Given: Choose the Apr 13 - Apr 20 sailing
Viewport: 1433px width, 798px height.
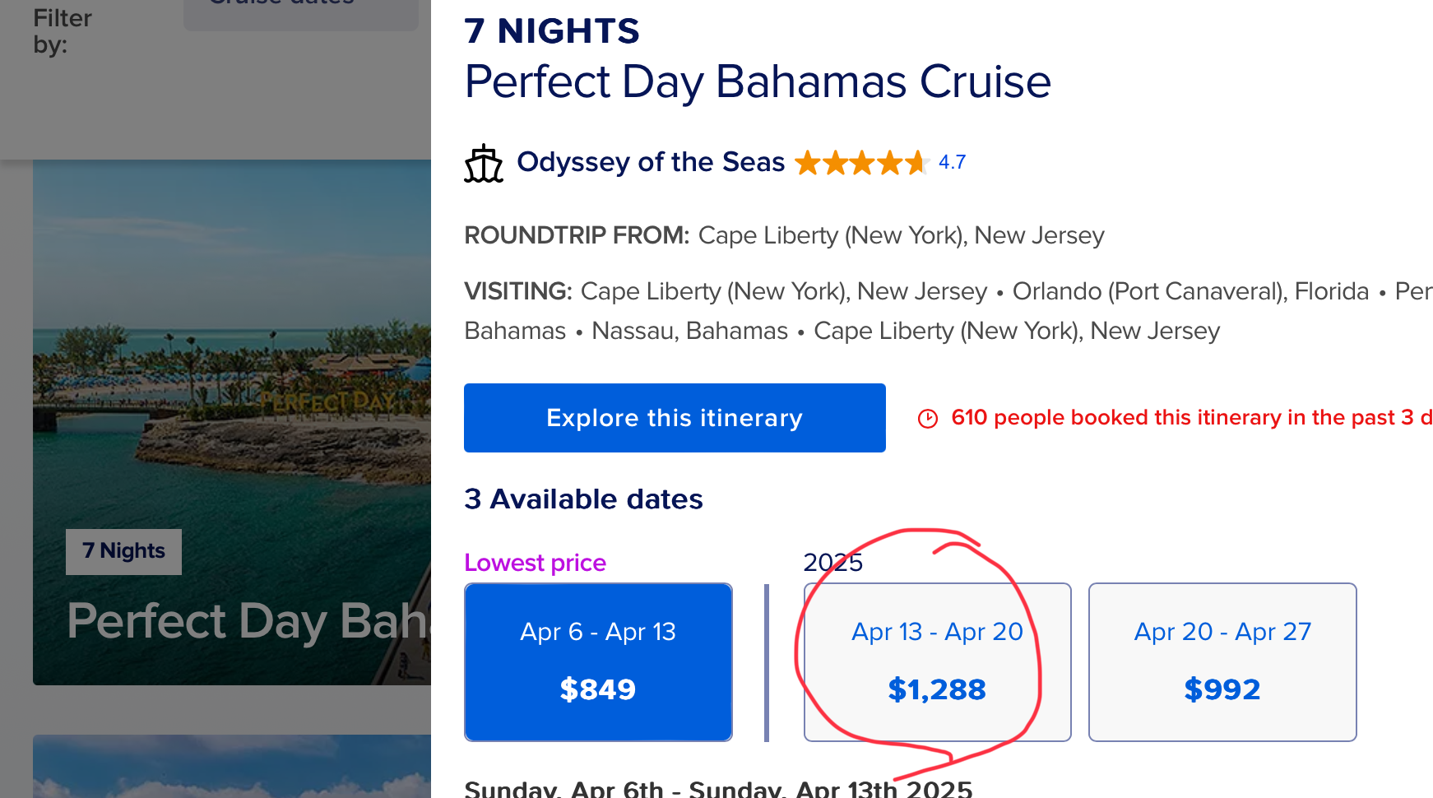Looking at the screenshot, I should [x=937, y=662].
